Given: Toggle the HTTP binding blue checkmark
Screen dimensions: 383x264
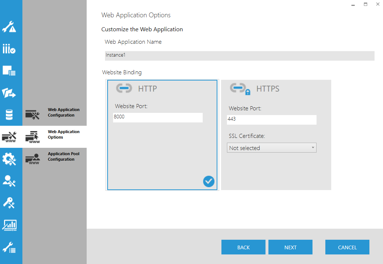Looking at the screenshot, I should 209,181.
